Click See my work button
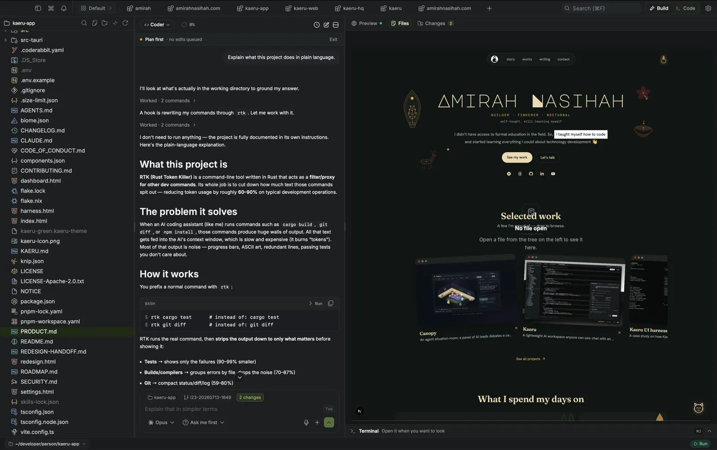Screen dimensions: 717x450 (x=517, y=157)
